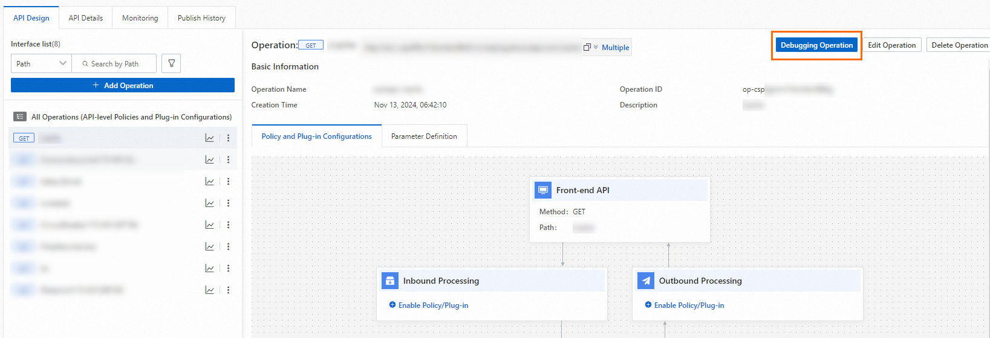
Task: Open monitoring chart icon in third operation row
Action: (x=209, y=182)
